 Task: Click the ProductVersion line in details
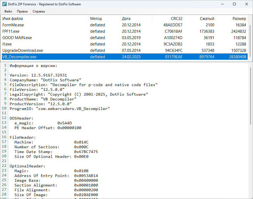41,104
